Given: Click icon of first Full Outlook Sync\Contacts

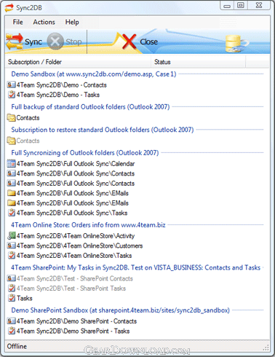Looking at the screenshot, I should click(x=11, y=173).
